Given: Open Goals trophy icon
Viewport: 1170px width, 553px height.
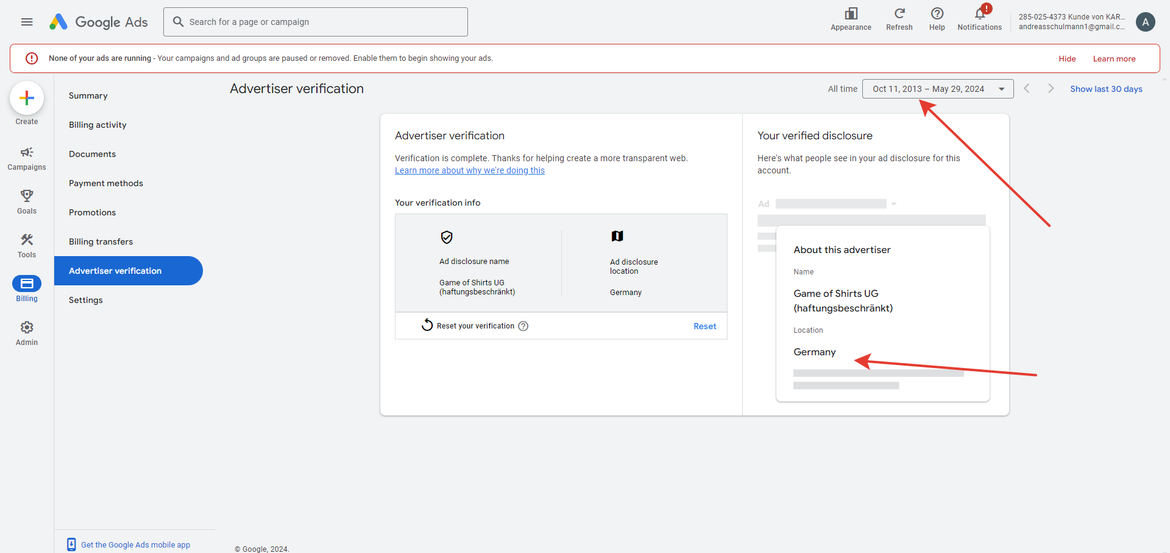Looking at the screenshot, I should coord(27,196).
